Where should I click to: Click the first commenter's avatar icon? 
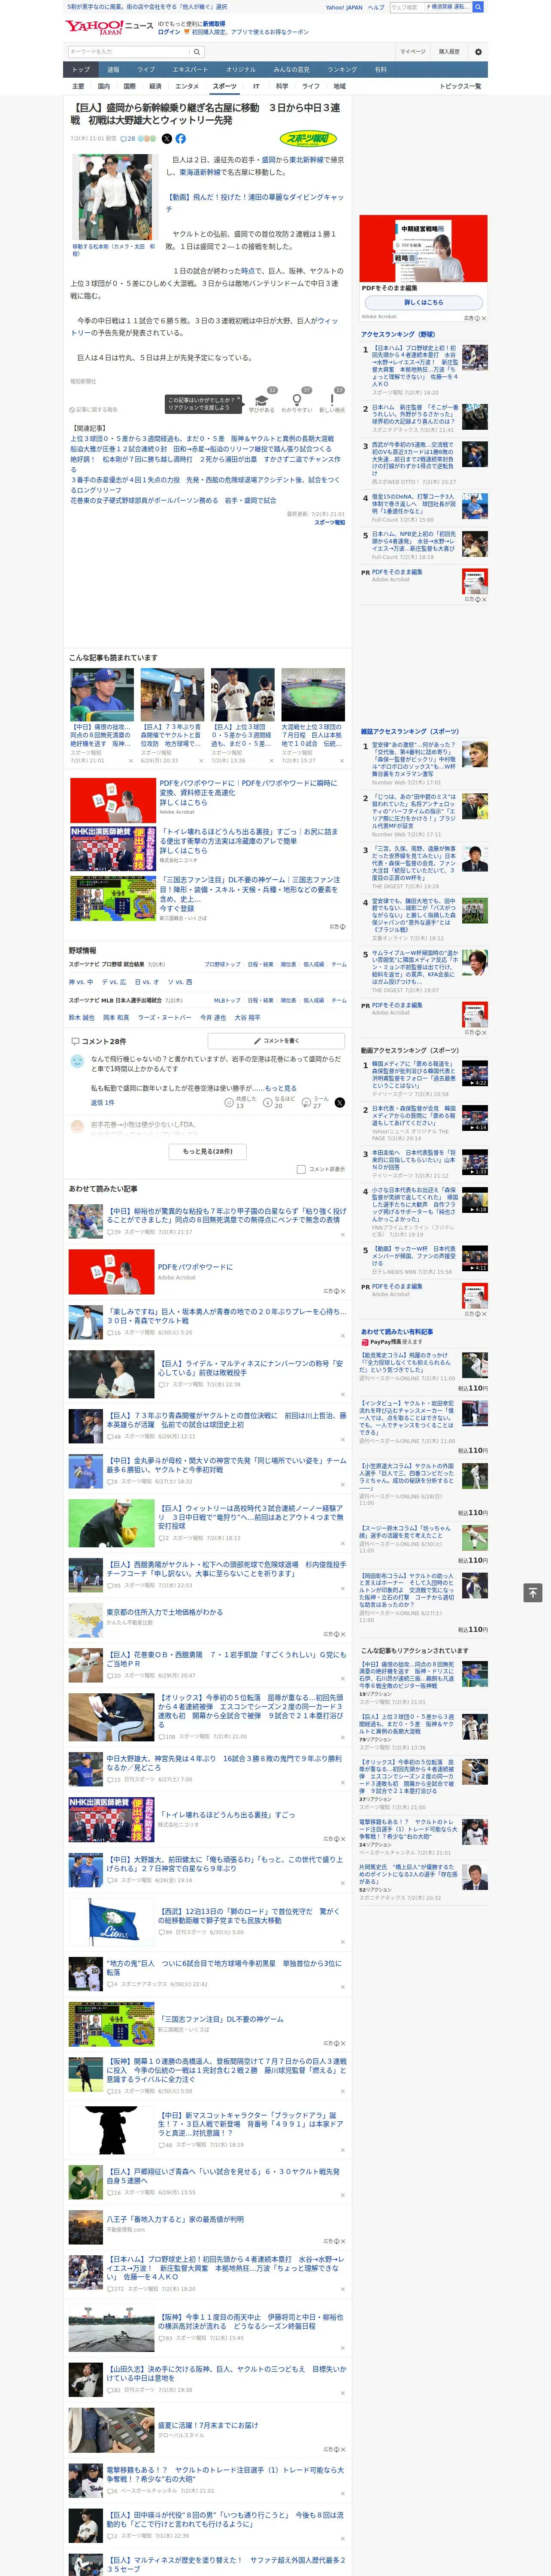77,1061
